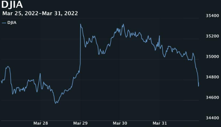Click the Mar 29 opening spike peak
The width and height of the screenshot is (221, 127).
tap(80, 24)
